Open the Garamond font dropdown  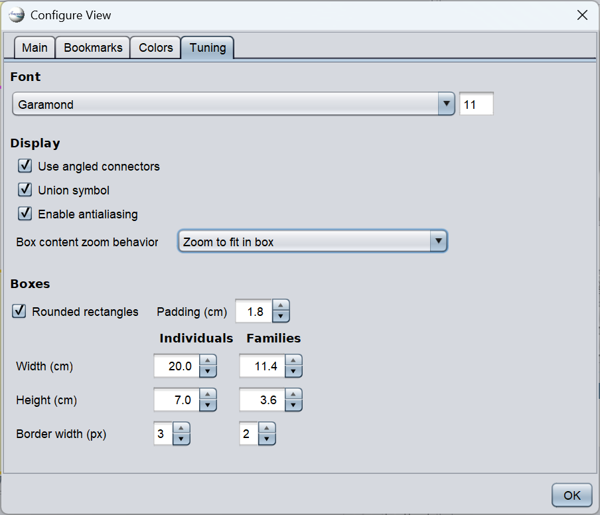pos(445,104)
